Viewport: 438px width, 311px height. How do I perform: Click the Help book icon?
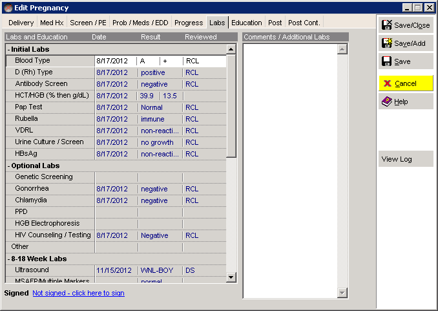(x=387, y=102)
